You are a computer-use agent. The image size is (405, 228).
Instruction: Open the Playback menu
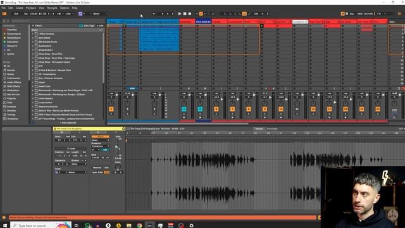pyautogui.click(x=31, y=8)
